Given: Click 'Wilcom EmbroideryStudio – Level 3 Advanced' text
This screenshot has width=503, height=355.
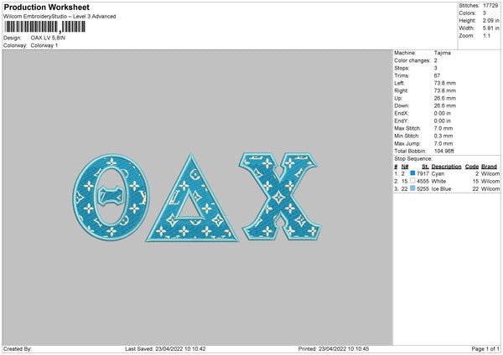Looking at the screenshot, I should pyautogui.click(x=60, y=17).
